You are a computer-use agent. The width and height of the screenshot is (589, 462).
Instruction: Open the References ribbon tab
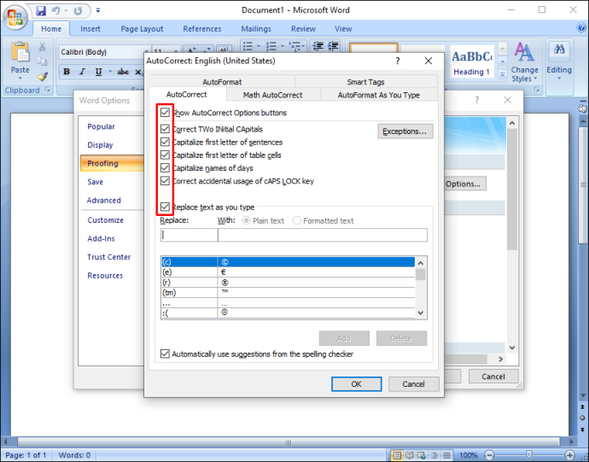click(202, 28)
